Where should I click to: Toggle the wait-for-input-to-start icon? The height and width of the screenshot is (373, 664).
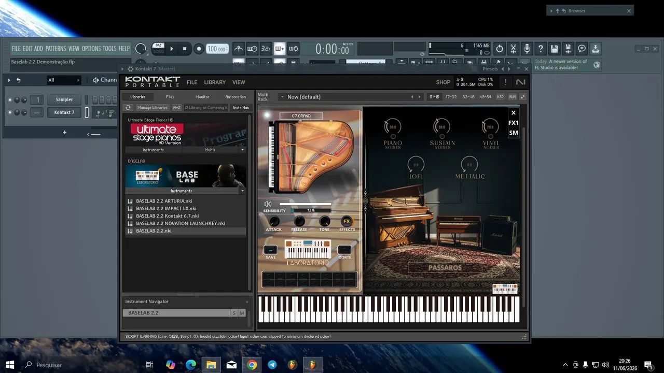252,49
